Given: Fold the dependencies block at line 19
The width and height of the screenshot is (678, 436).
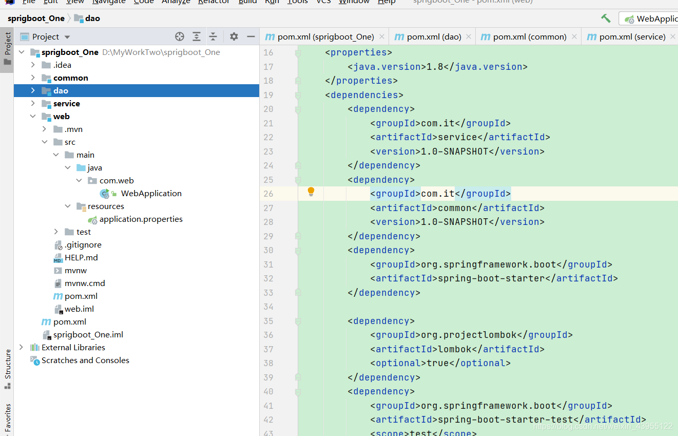Looking at the screenshot, I should click(297, 94).
